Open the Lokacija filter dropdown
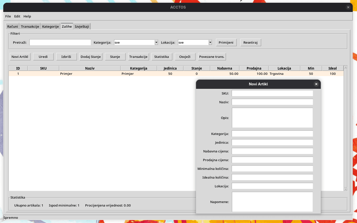The image size is (357, 223). [x=210, y=42]
